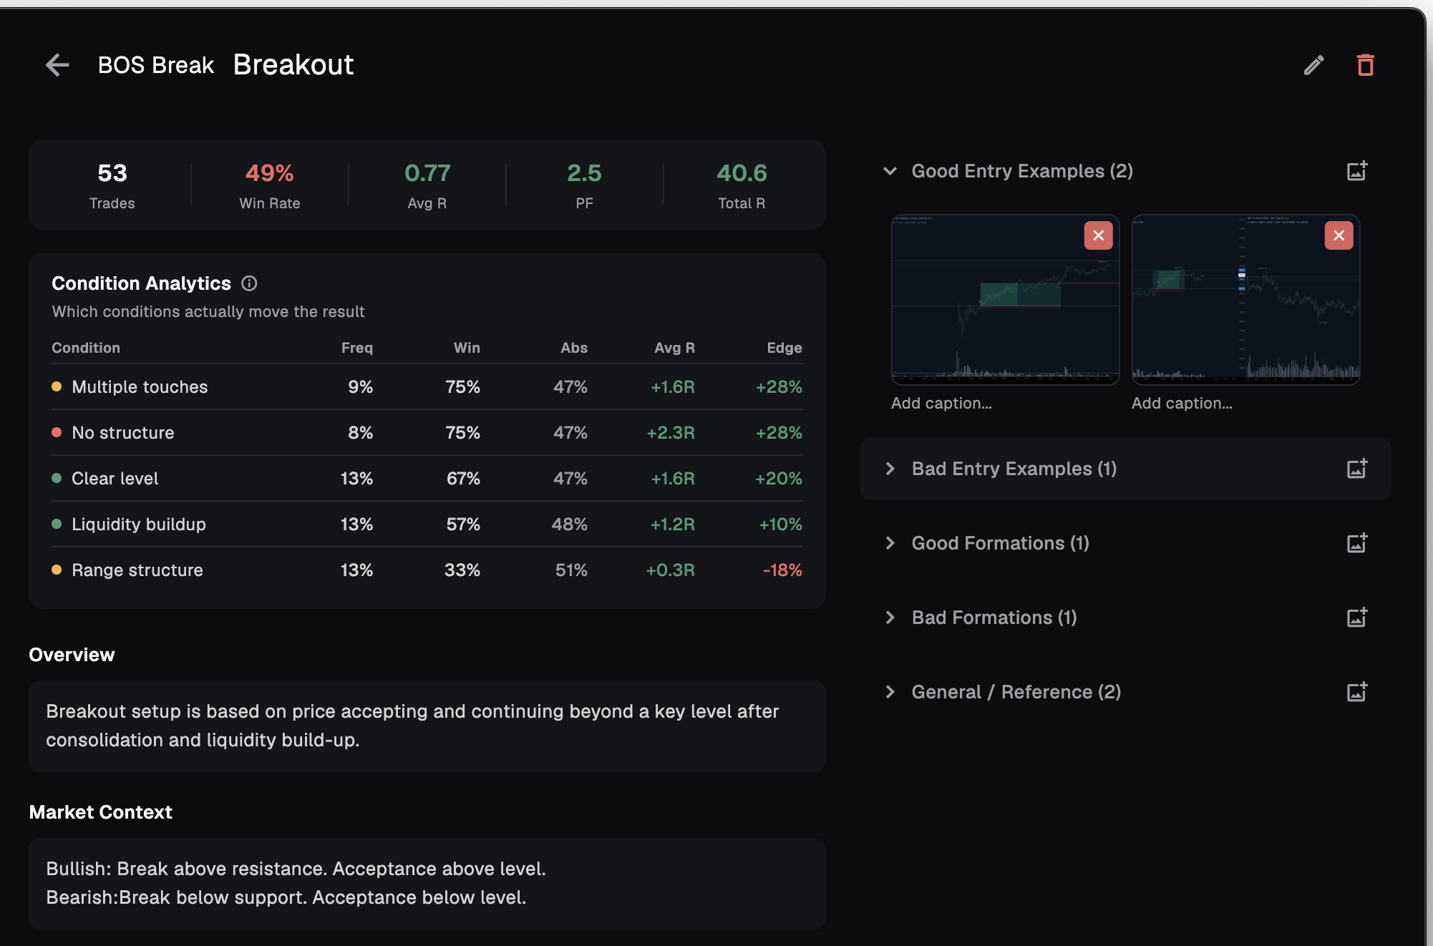1433x946 pixels.
Task: Add image to General / Reference
Action: (x=1357, y=692)
